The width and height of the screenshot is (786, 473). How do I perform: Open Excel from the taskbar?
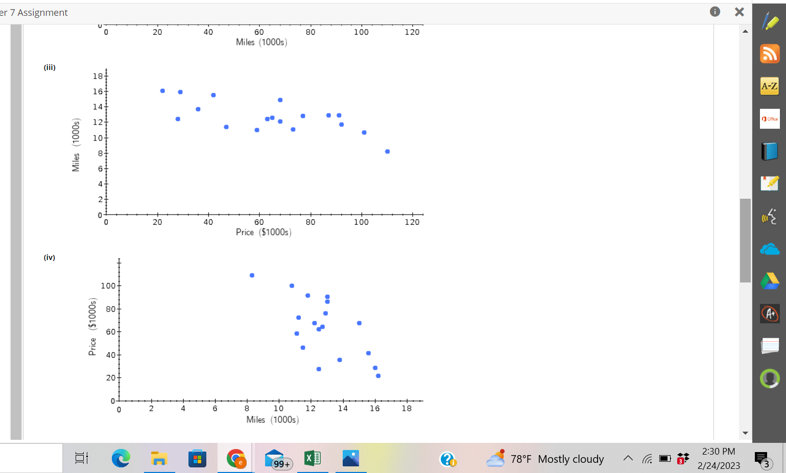[x=312, y=458]
